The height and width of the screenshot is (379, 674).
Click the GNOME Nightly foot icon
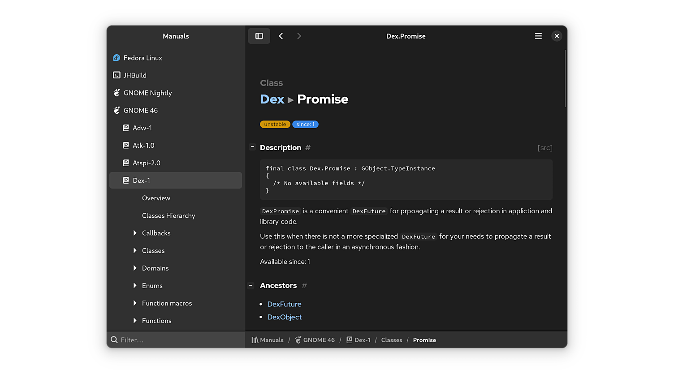[117, 93]
